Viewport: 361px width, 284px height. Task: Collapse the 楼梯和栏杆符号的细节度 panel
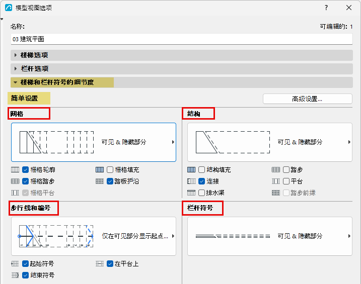coord(182,82)
